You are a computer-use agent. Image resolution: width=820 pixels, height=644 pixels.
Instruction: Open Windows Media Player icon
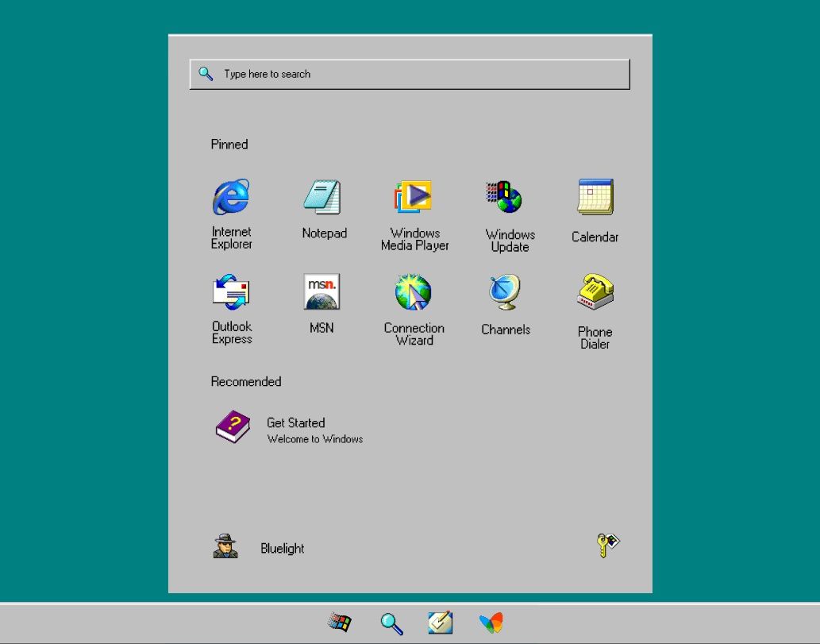click(x=414, y=197)
